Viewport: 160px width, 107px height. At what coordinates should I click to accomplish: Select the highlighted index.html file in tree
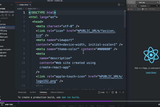tap(7, 28)
